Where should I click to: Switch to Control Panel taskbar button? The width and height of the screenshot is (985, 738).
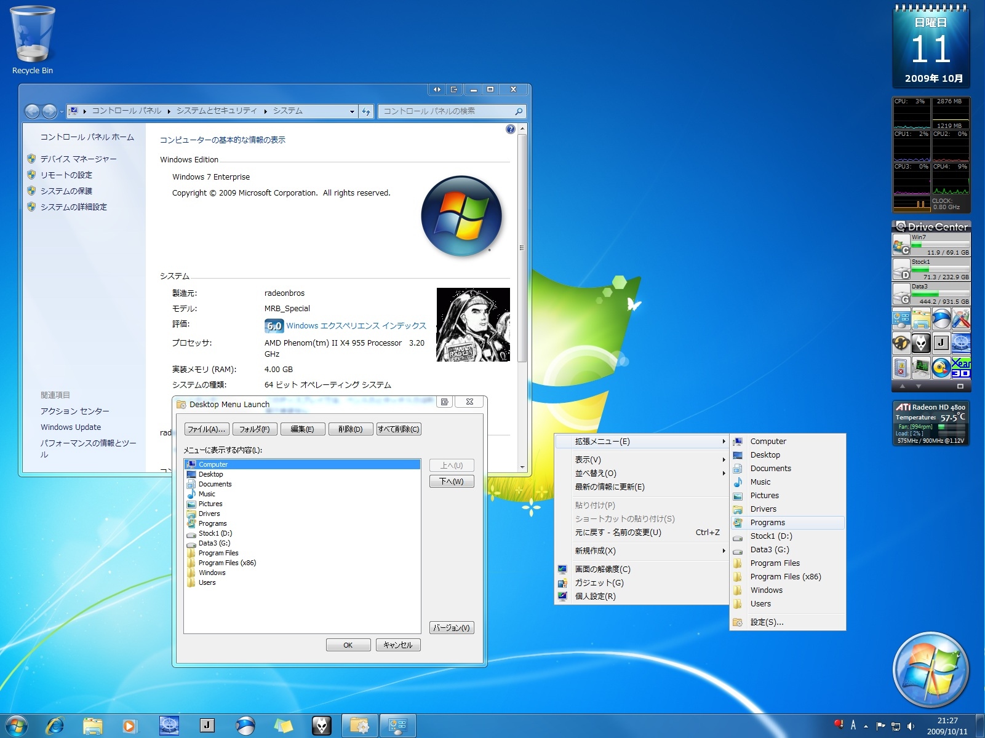click(x=398, y=726)
